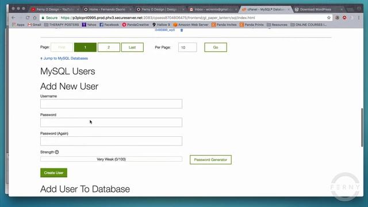Image resolution: width=368 pixels, height=207 pixels.
Task: Focus the Username input field
Action: [111, 103]
